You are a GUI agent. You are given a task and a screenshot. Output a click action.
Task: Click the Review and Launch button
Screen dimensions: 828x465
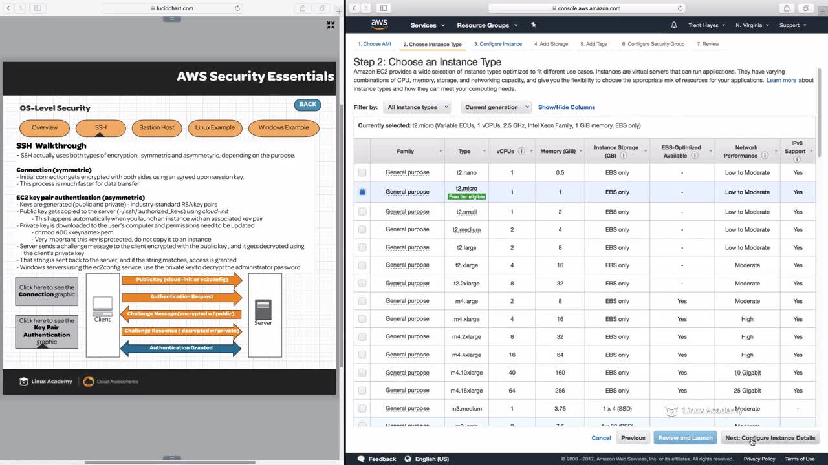pos(685,438)
